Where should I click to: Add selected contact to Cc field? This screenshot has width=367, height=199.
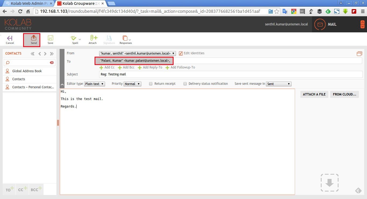23,189
